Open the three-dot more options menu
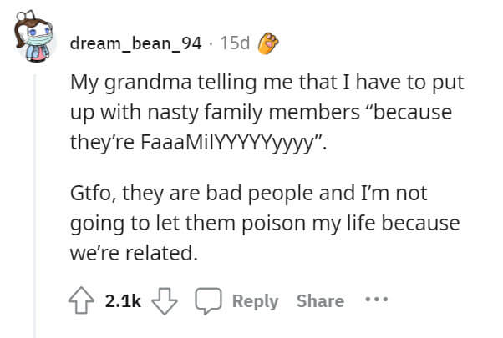 click(376, 300)
